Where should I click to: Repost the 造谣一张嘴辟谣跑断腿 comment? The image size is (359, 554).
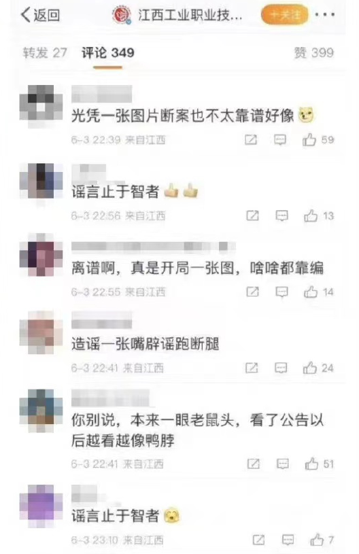pos(252,368)
